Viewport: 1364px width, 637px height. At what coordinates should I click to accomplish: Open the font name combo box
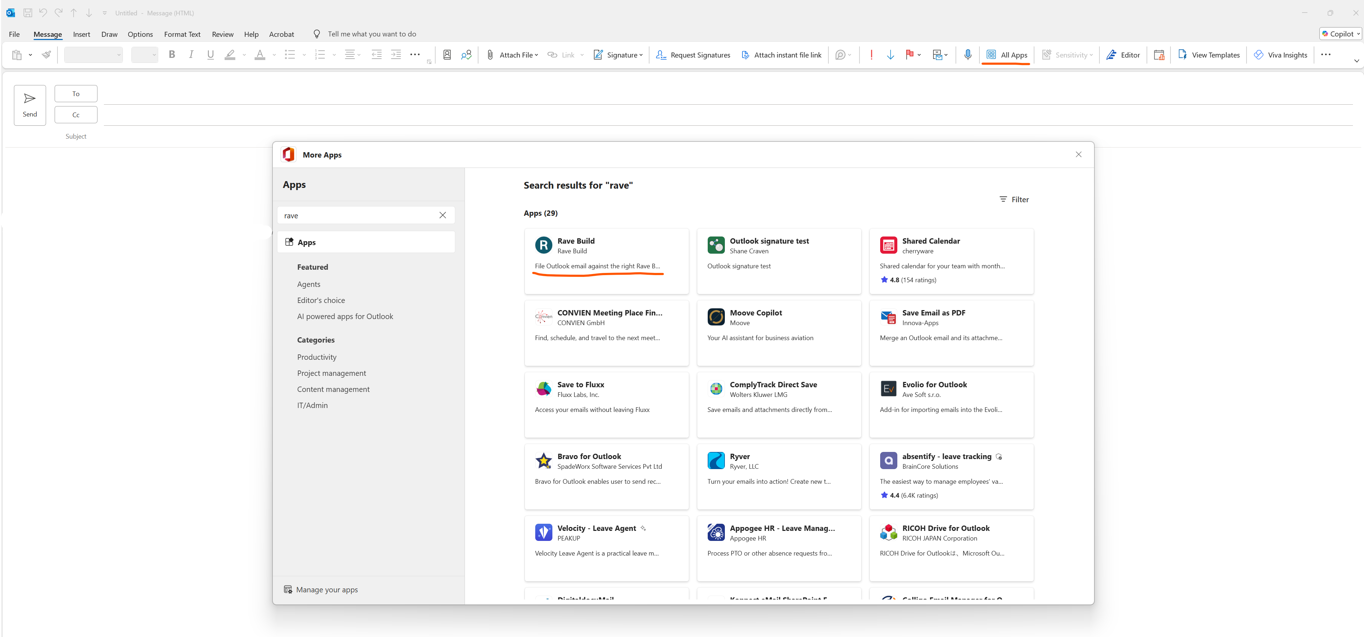coord(93,55)
